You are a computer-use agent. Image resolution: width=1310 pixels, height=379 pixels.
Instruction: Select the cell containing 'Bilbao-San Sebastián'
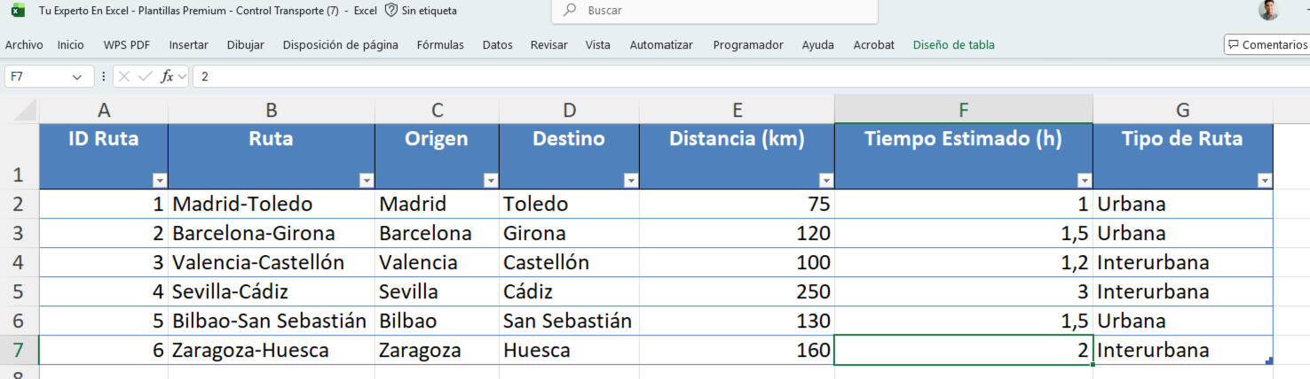pos(270,321)
